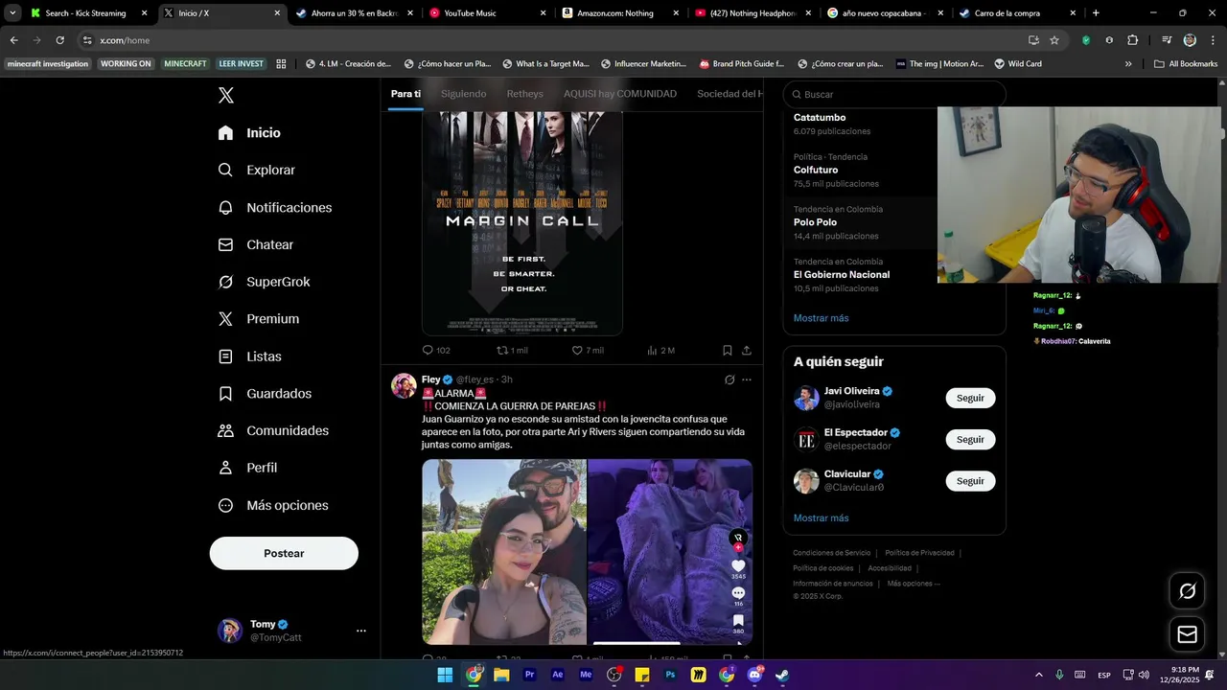Follow El Espectador
The width and height of the screenshot is (1227, 690).
(970, 440)
